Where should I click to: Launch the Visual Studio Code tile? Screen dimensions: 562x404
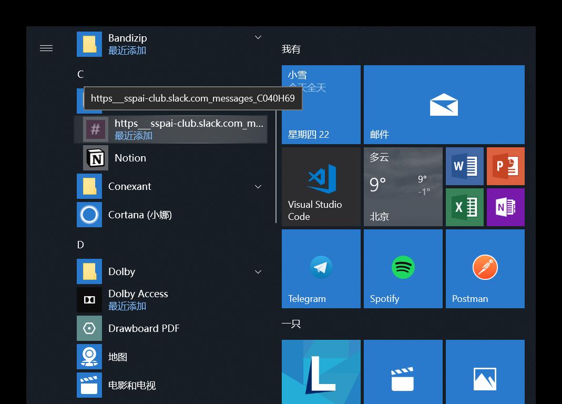[x=321, y=187]
